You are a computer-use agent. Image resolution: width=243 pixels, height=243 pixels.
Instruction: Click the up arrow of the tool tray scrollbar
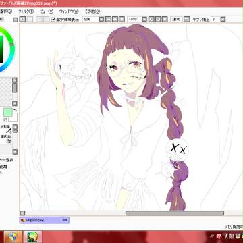click(15, 127)
